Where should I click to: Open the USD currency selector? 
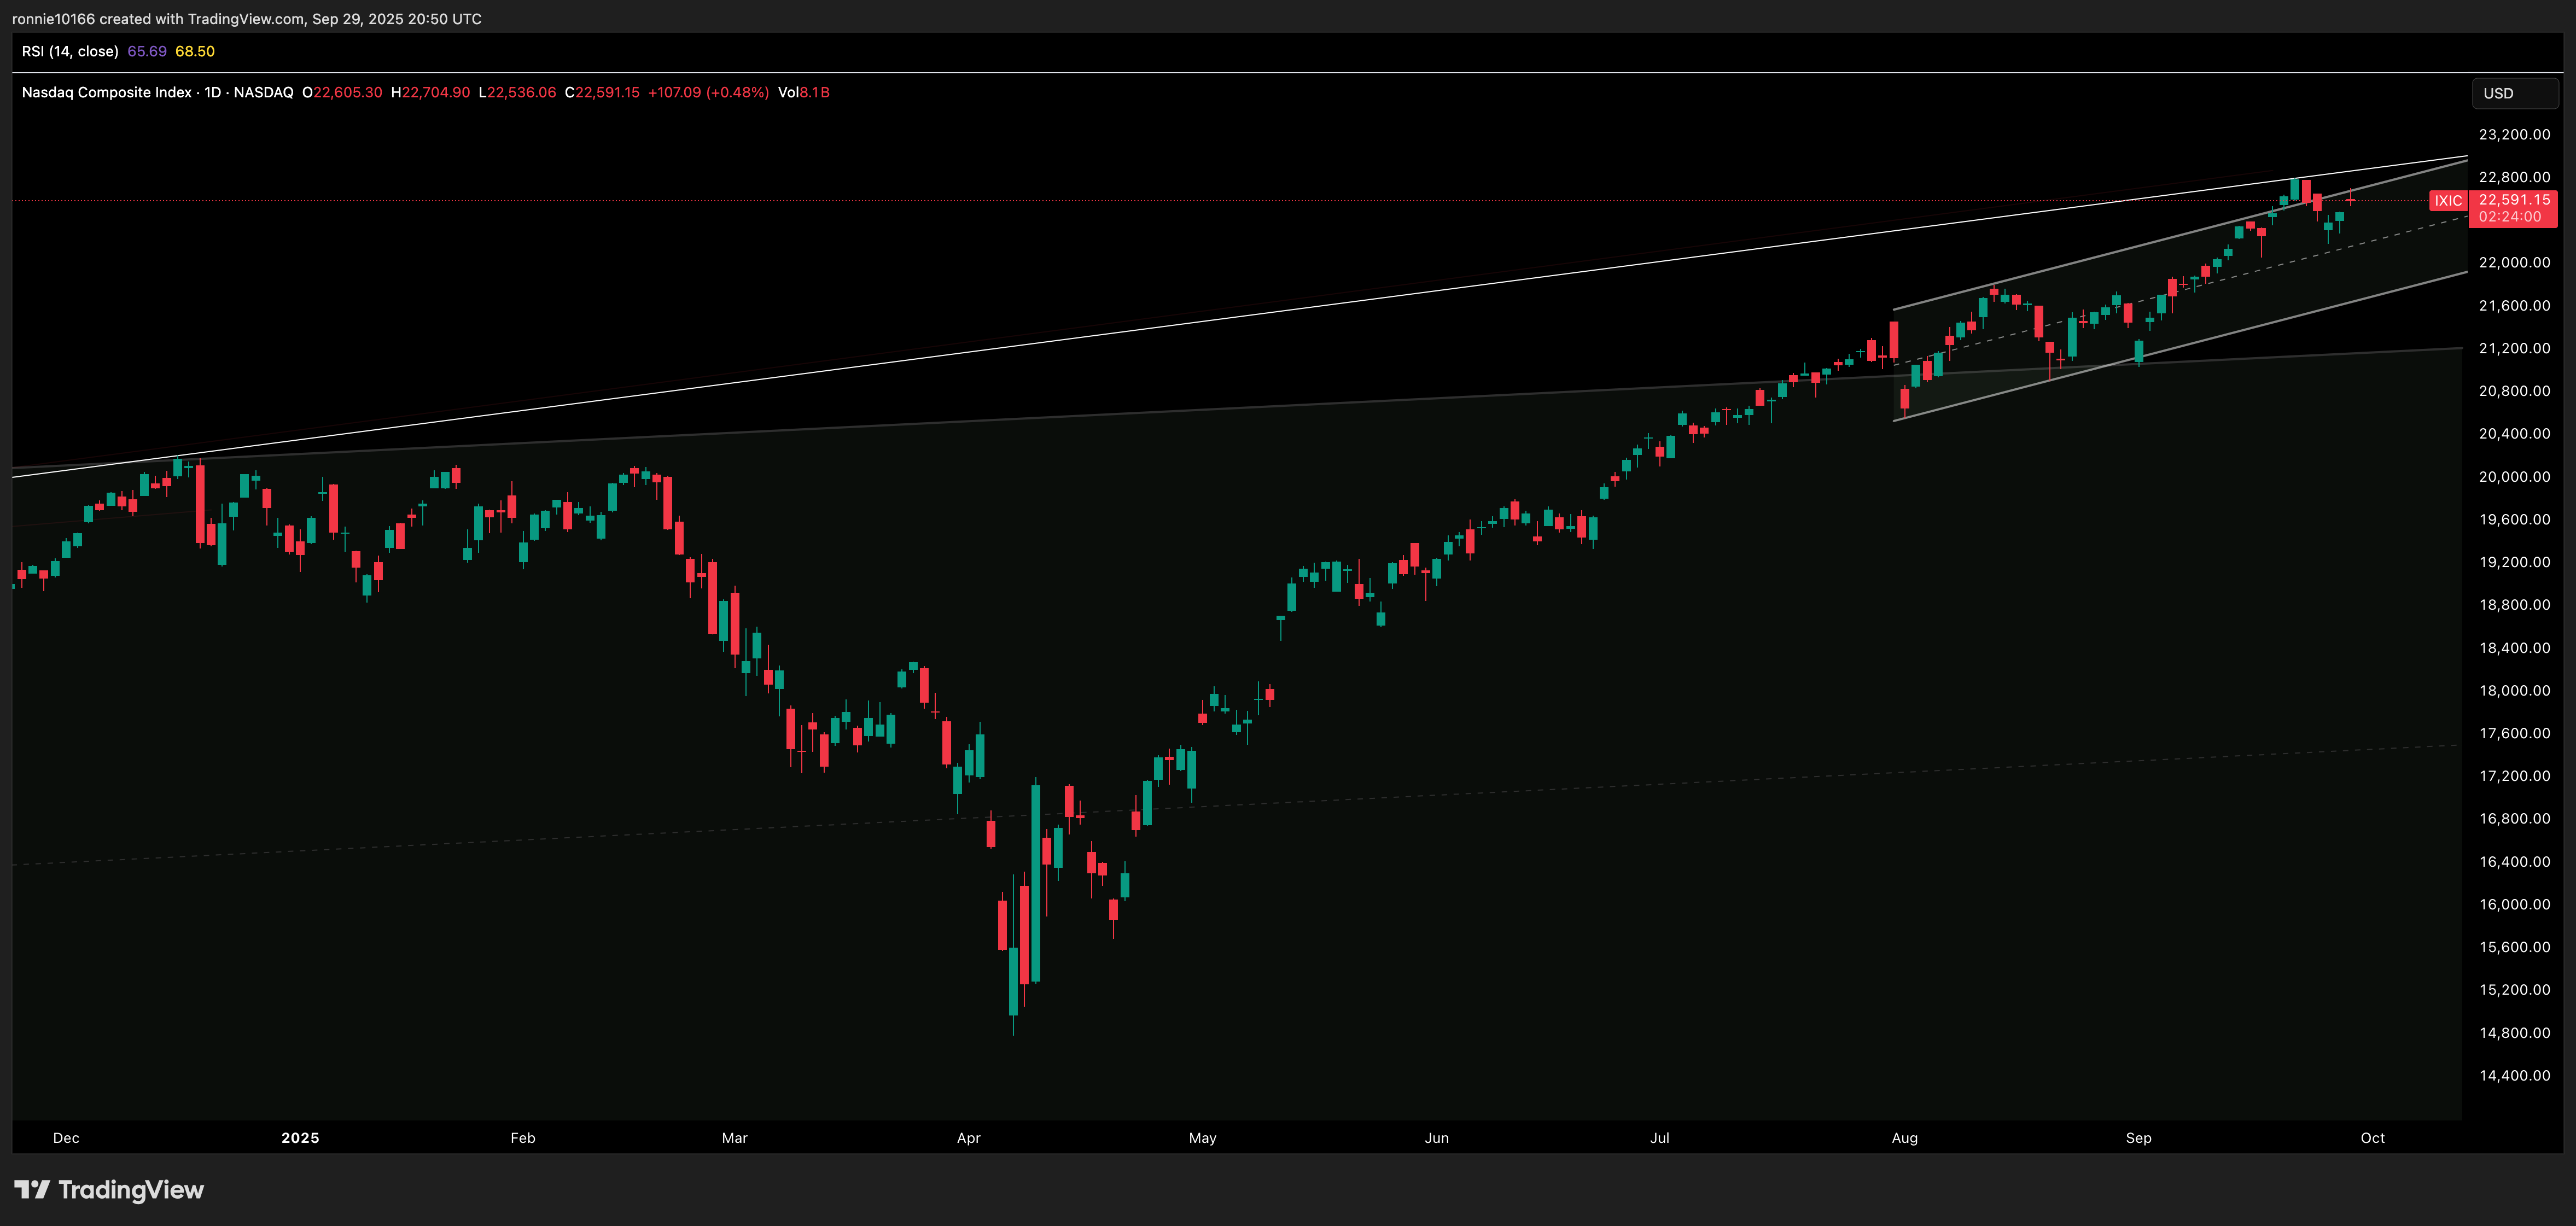pyautogui.click(x=2513, y=93)
